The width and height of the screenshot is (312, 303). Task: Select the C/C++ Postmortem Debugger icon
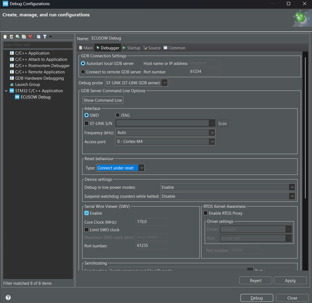coord(12,66)
